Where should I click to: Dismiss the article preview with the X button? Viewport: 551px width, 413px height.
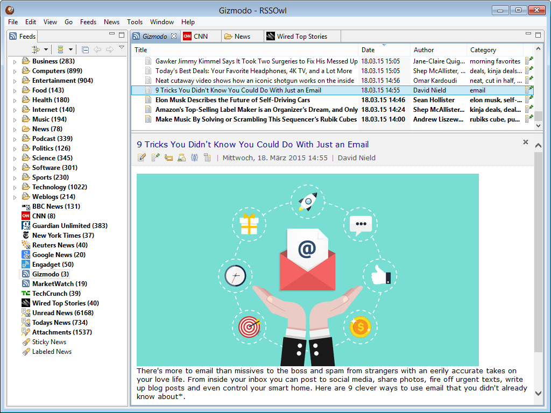[x=525, y=143]
